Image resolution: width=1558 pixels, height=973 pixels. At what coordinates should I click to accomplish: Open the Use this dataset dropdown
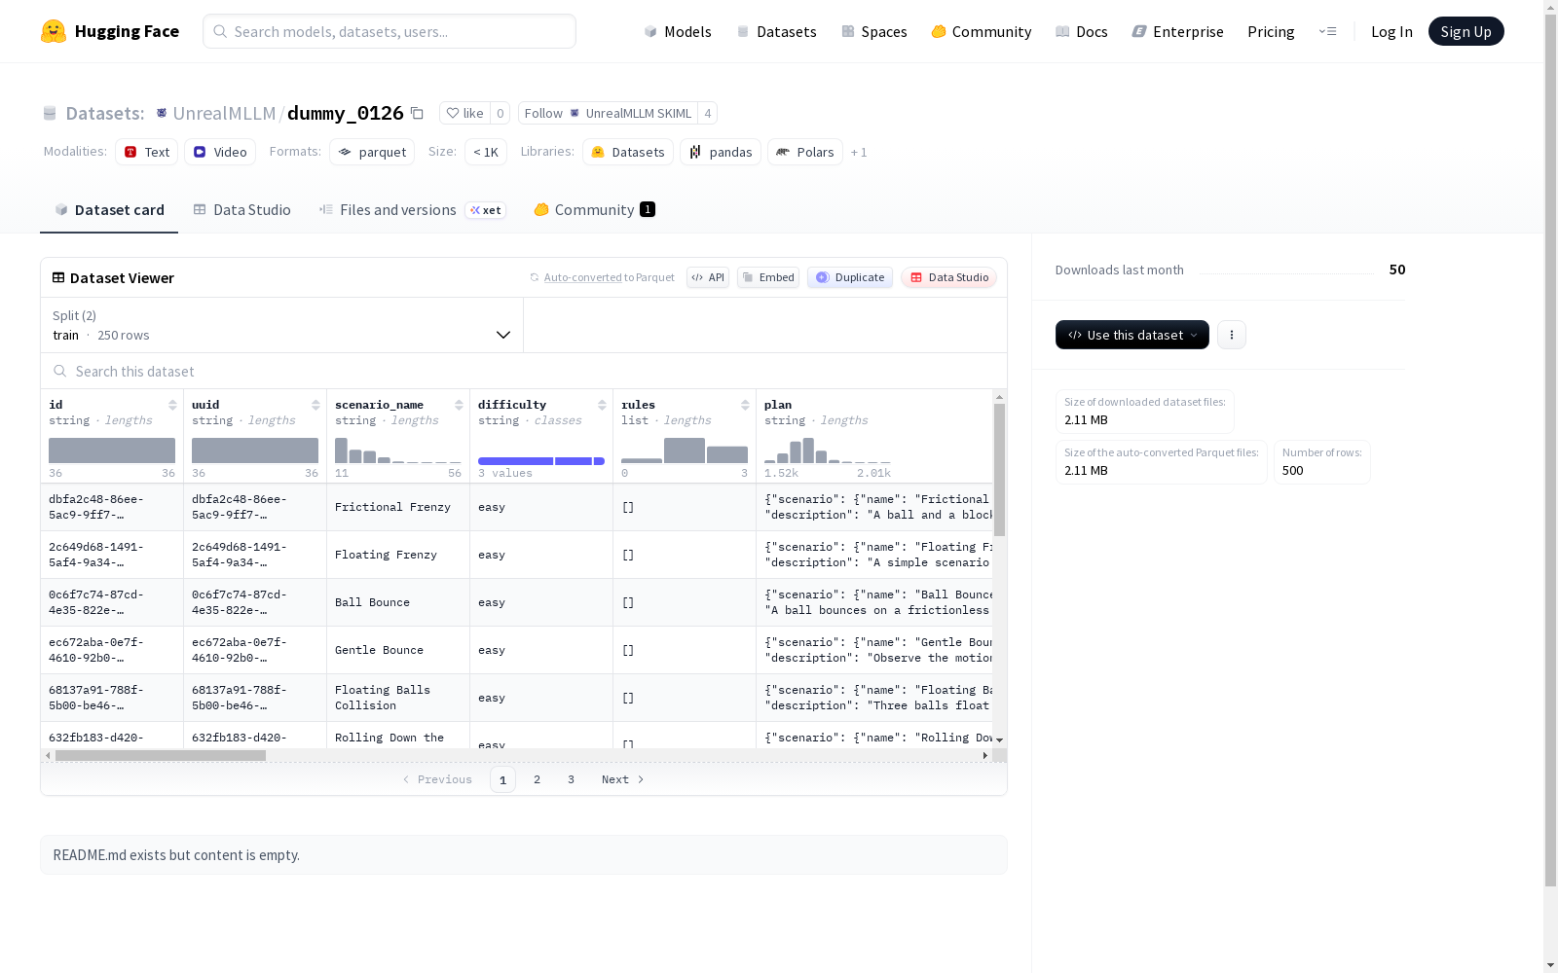pyautogui.click(x=1132, y=335)
